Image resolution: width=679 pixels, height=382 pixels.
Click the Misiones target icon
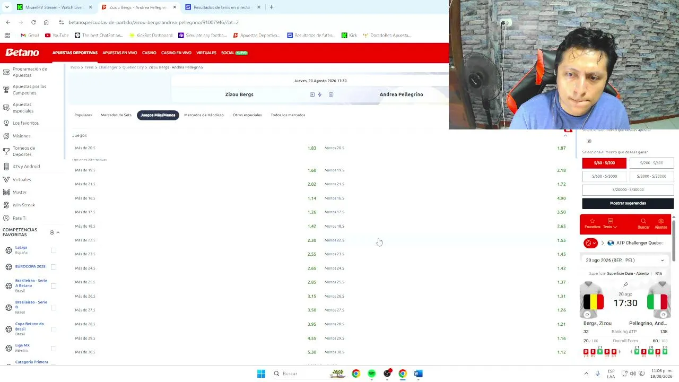(x=6, y=136)
